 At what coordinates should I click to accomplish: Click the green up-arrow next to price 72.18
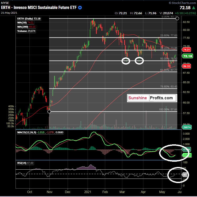pos(194,8)
